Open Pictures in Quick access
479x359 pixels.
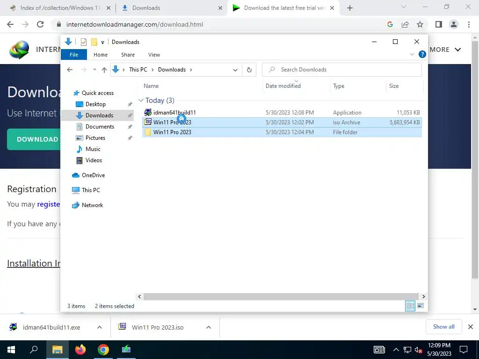point(95,138)
